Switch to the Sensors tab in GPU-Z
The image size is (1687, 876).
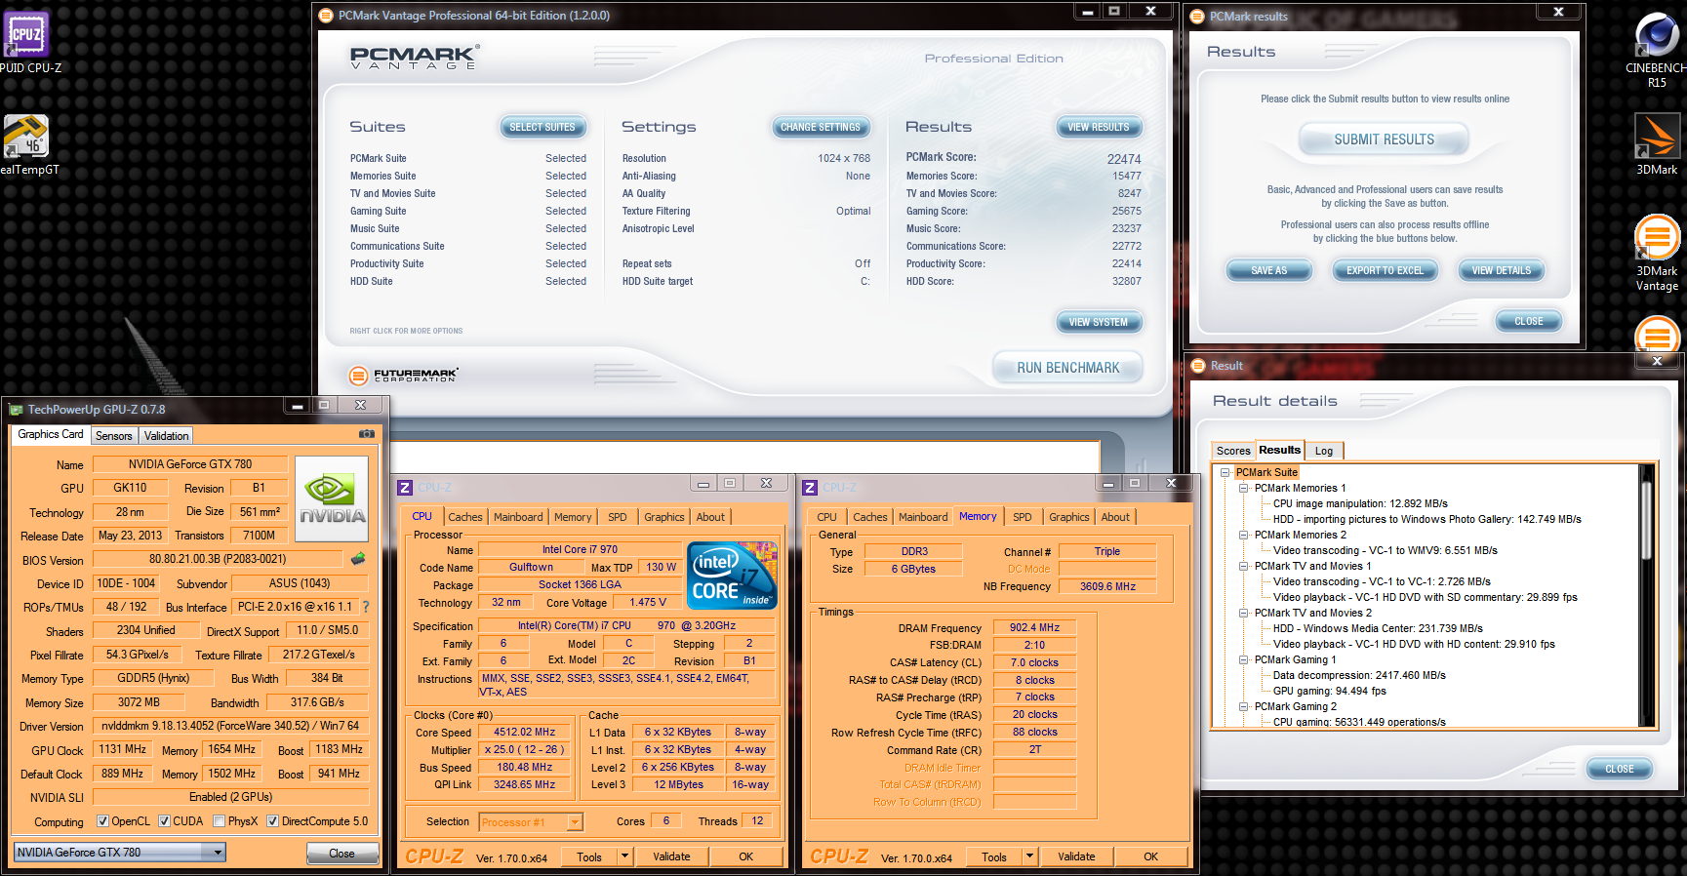[x=113, y=436]
